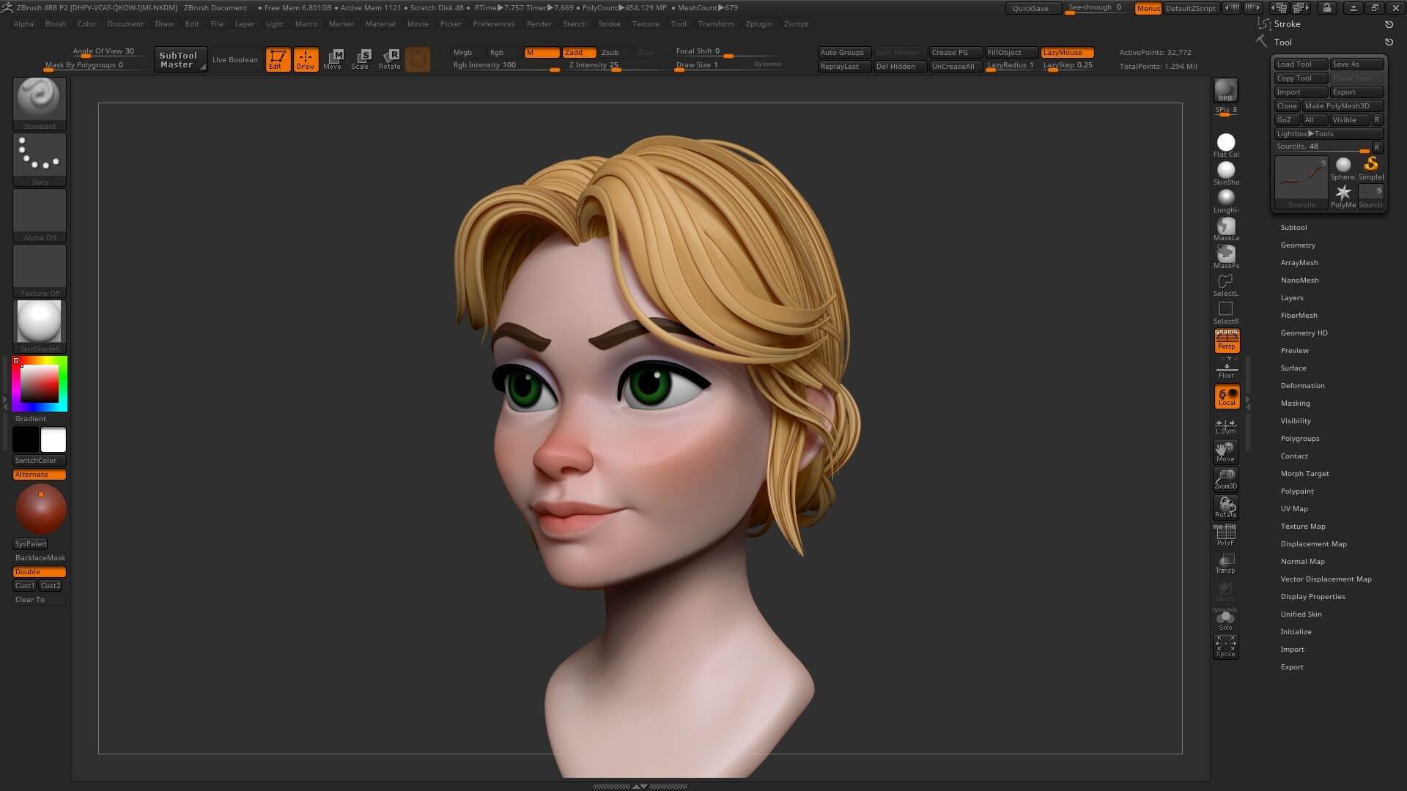Screen dimensions: 1407x791
Task: Expand the Surface properties panel
Action: [x=1294, y=367]
